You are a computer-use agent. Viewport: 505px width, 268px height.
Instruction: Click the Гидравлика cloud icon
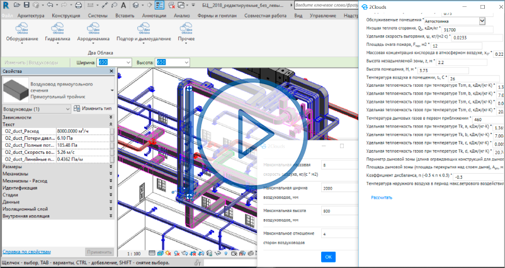coord(58,28)
